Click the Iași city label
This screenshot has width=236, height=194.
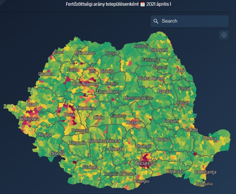tap(180, 70)
